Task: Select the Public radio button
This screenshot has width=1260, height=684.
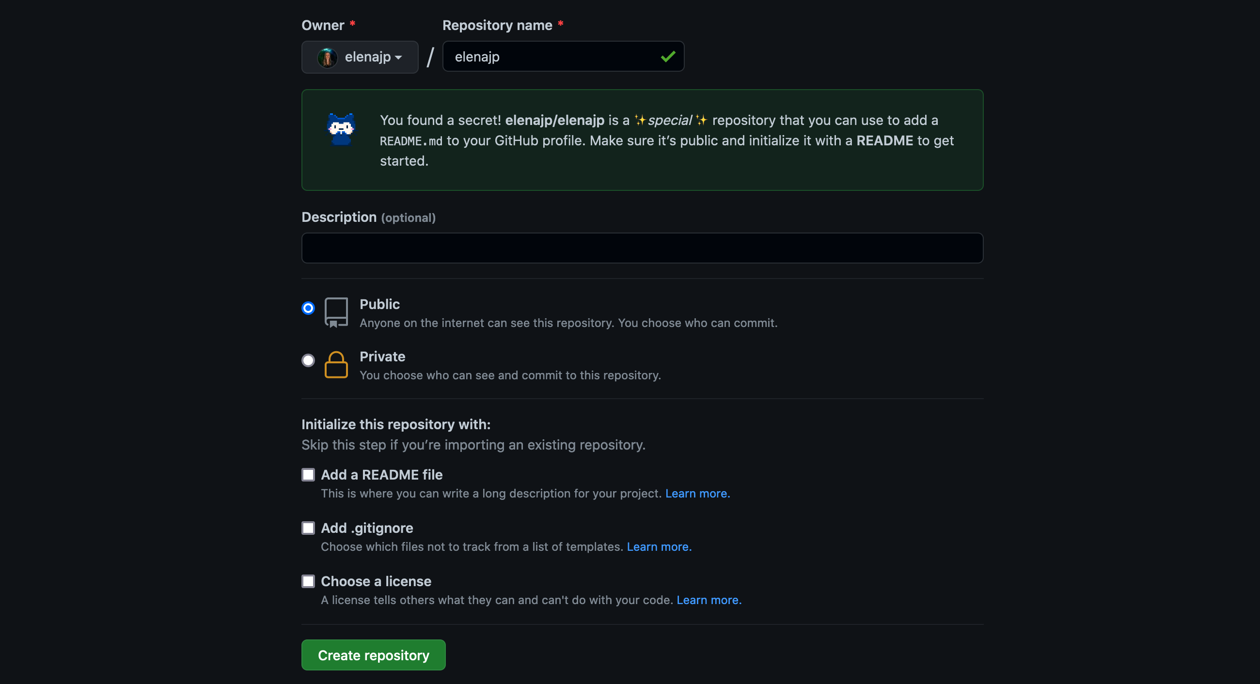Action: (308, 308)
